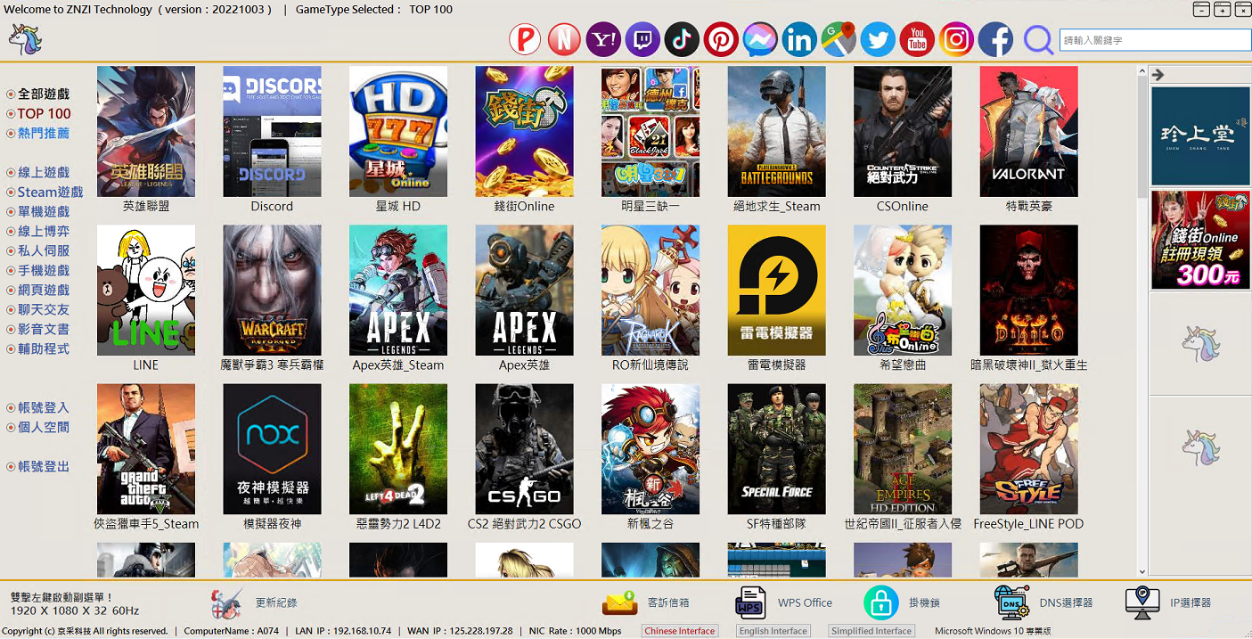Open the Discord app tile
1252x639 pixels.
(272, 132)
